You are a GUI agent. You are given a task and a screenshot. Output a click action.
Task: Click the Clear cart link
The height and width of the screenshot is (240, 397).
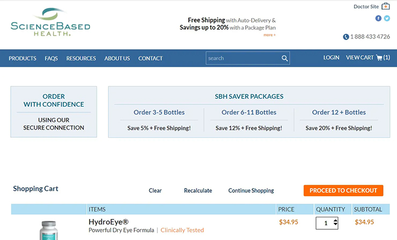click(x=155, y=191)
